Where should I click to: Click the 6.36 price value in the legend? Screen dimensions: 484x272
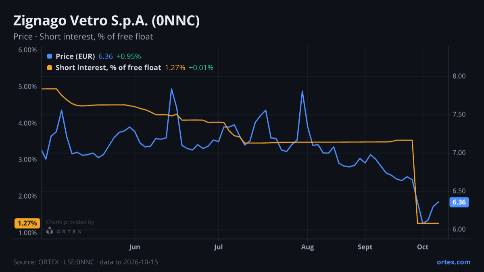[106, 56]
